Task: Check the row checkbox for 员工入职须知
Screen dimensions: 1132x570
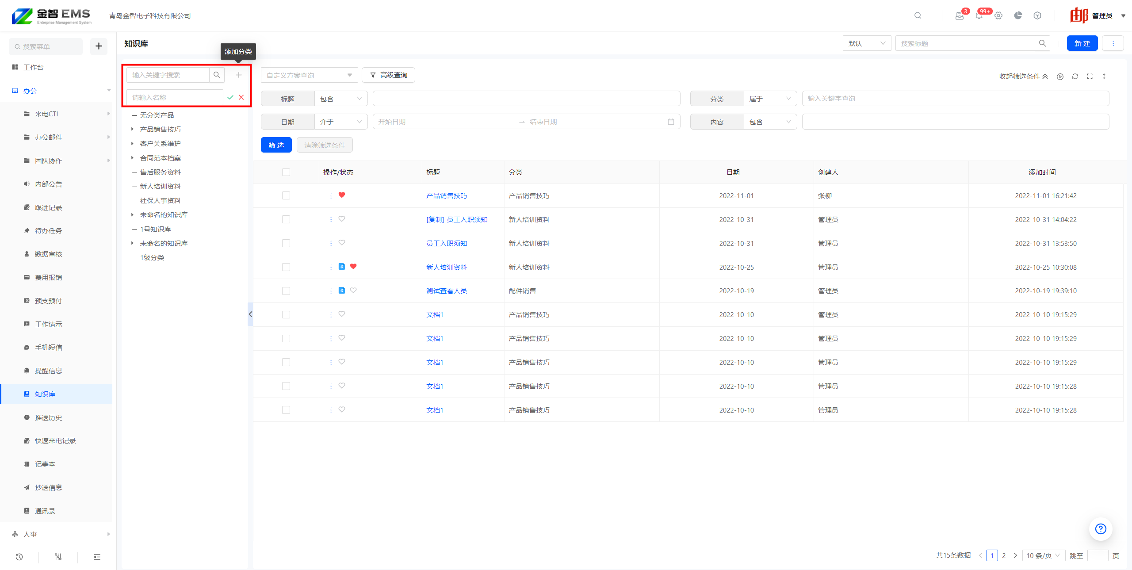Action: click(286, 244)
